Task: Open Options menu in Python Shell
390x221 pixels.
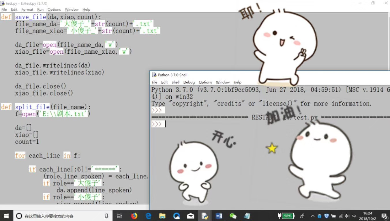Action: [205, 82]
